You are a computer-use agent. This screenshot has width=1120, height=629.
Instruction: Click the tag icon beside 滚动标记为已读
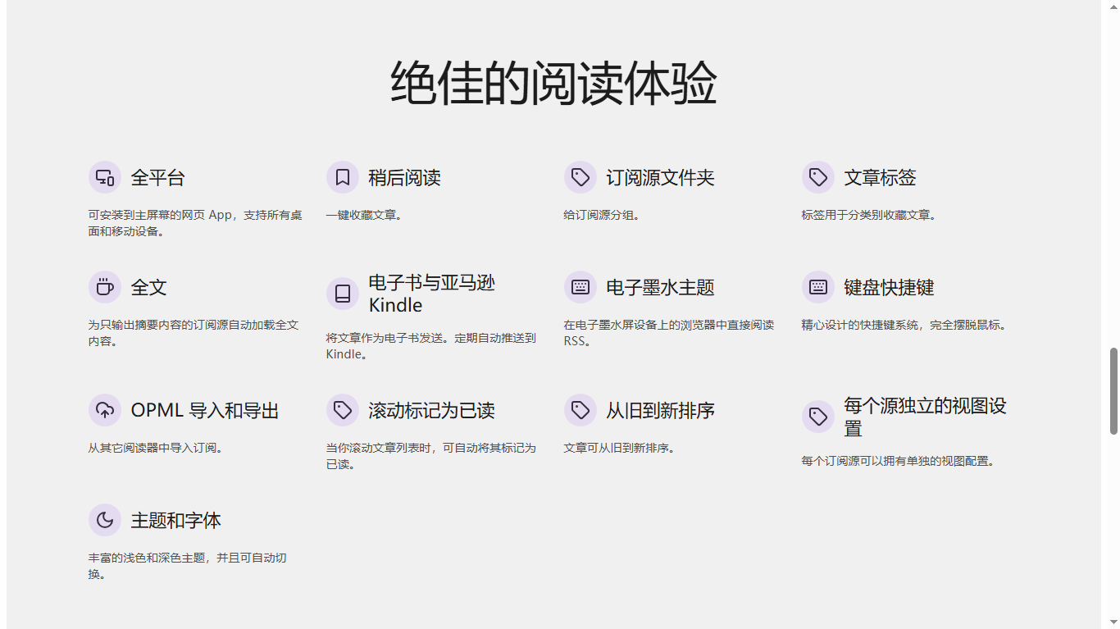(x=342, y=410)
